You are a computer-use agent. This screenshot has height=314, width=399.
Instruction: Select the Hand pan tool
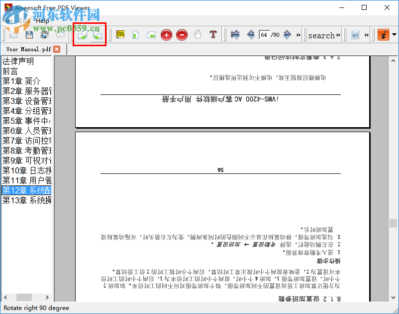tap(198, 35)
